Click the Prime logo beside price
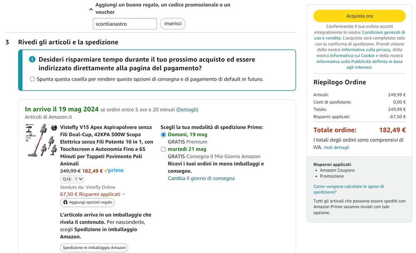The image size is (416, 253). coord(114,171)
